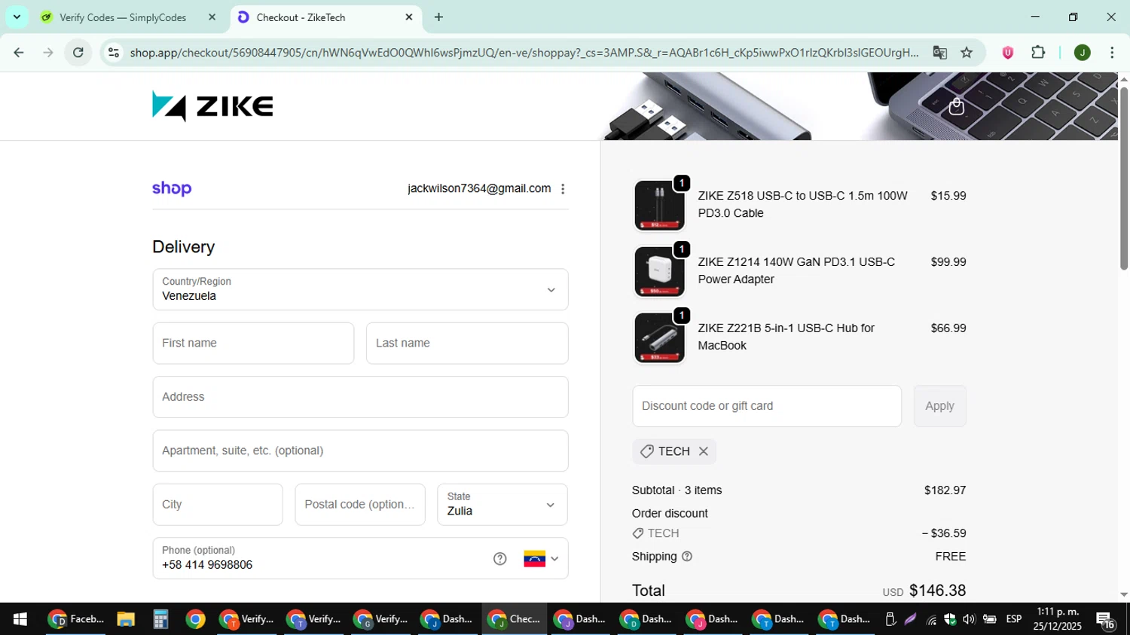Open the shopping bag cart icon
Viewport: 1130px width, 635px height.
tap(957, 106)
